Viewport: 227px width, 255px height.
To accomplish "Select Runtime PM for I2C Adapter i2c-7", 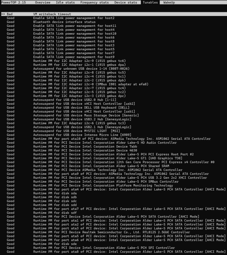I will (x=66, y=88).
